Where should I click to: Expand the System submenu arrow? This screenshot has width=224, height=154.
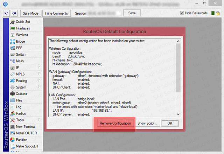pyautogui.click(x=39, y=87)
